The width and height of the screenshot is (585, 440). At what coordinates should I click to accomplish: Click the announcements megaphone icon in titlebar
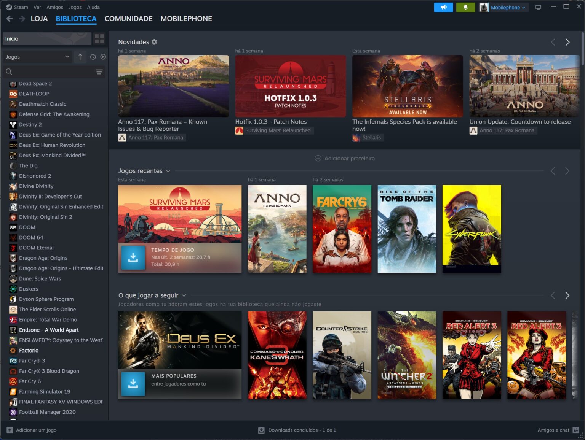pos(443,7)
